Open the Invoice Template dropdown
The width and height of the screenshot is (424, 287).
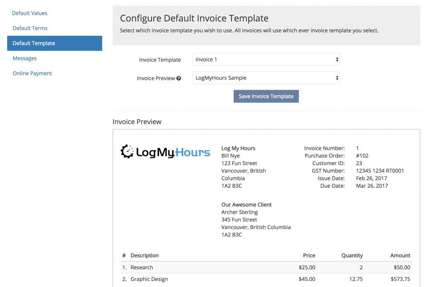[x=266, y=59]
